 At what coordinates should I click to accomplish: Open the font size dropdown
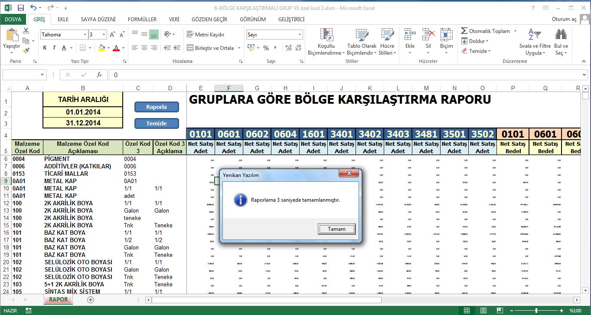pos(104,35)
